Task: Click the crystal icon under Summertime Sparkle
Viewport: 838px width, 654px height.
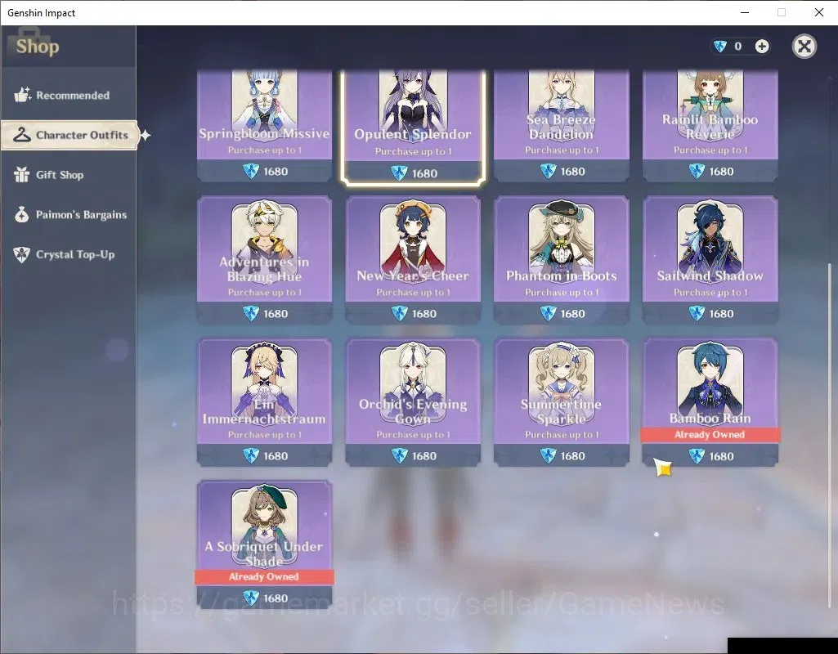Action: click(549, 456)
